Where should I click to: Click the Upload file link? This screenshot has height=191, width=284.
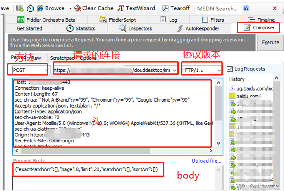click(207, 161)
